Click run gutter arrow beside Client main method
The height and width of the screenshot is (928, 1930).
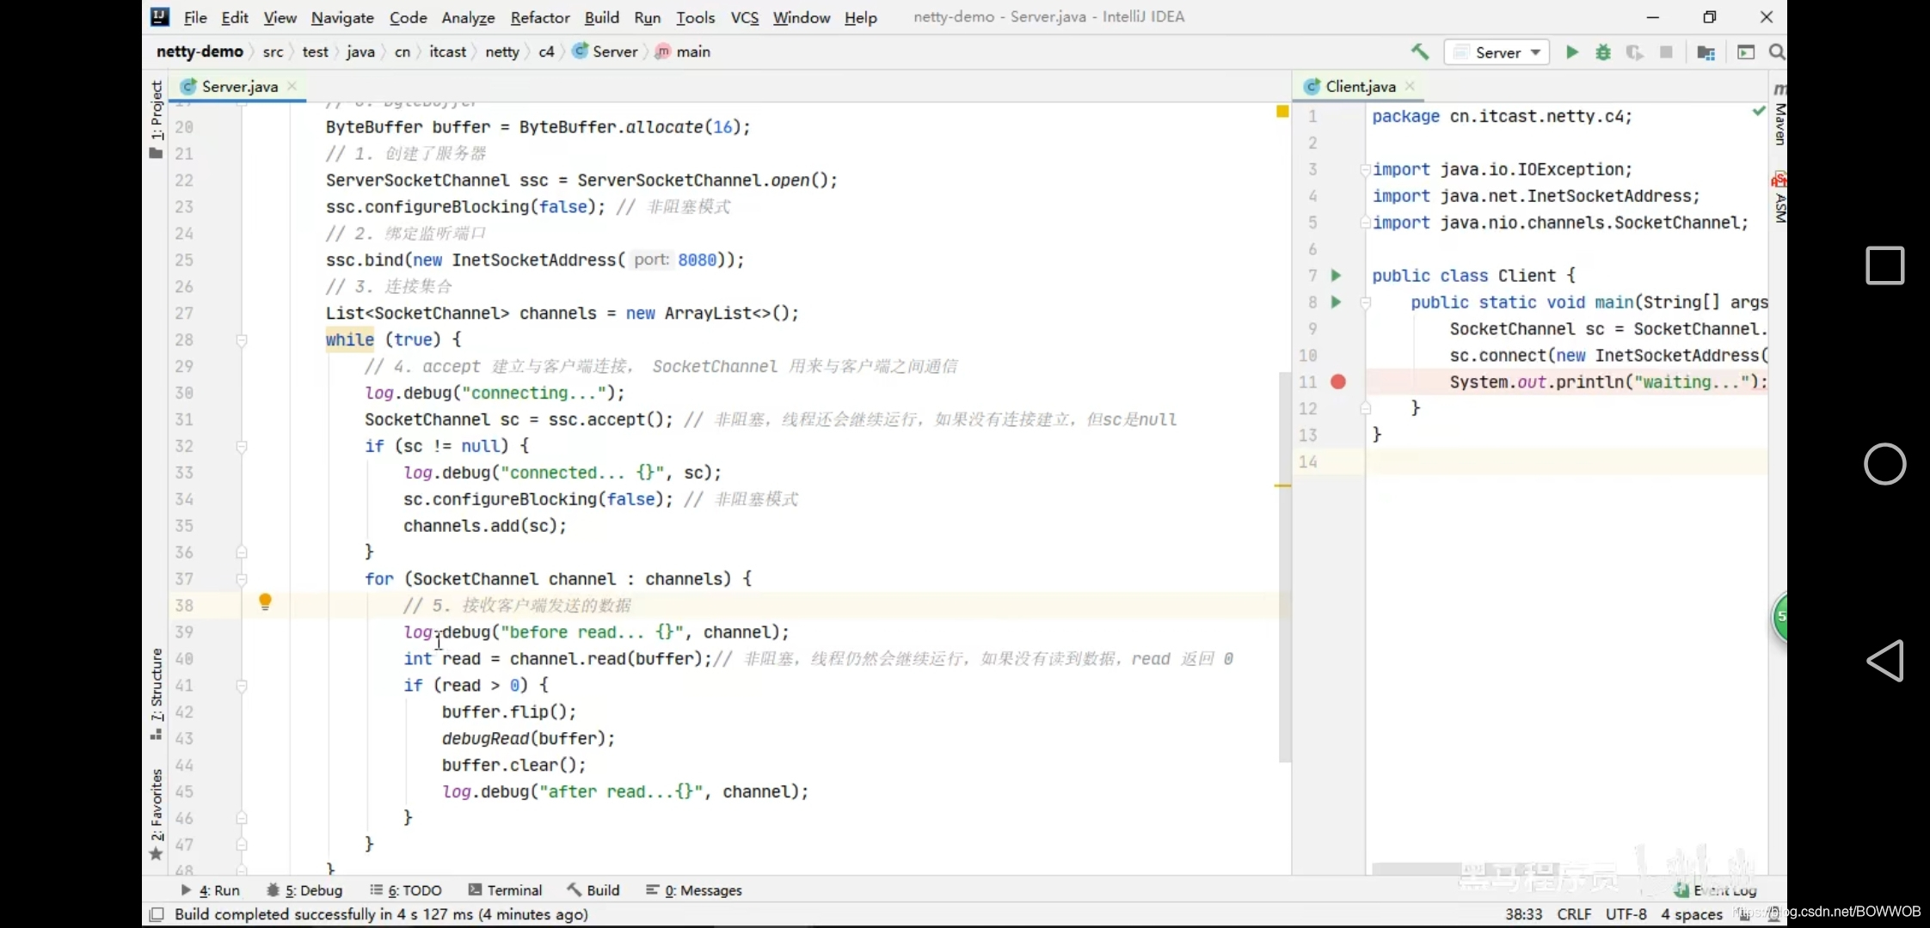(x=1336, y=302)
